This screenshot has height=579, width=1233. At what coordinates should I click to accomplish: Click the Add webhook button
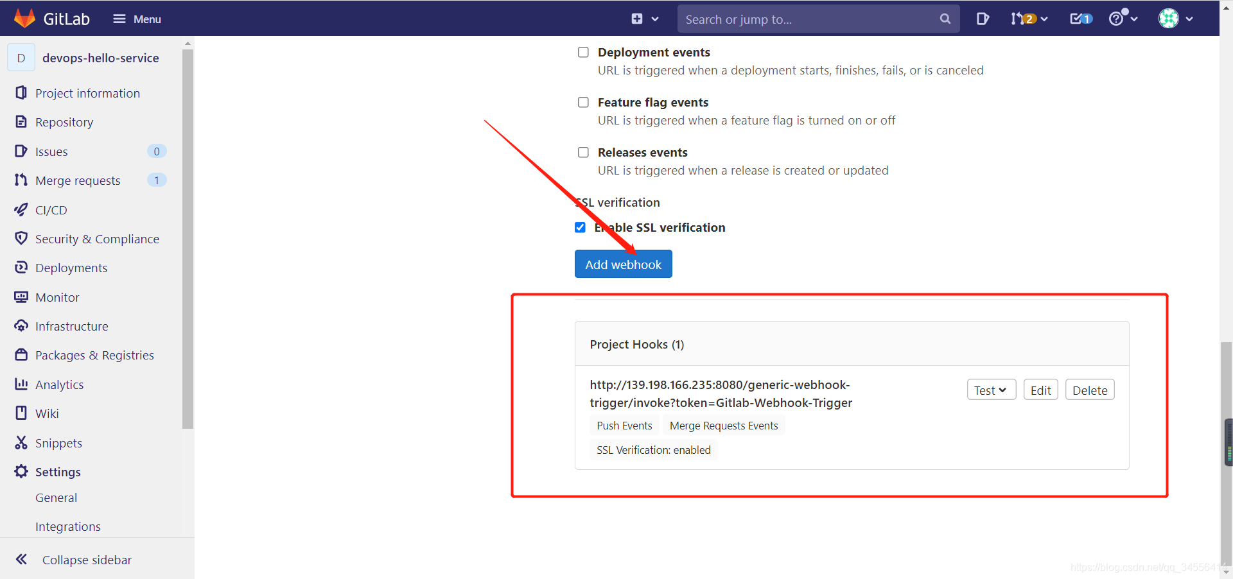[x=623, y=264]
